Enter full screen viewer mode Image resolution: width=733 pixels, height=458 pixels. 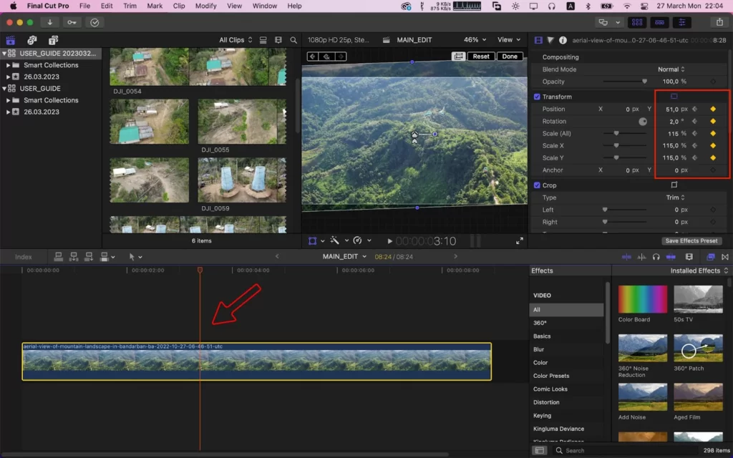click(x=520, y=241)
